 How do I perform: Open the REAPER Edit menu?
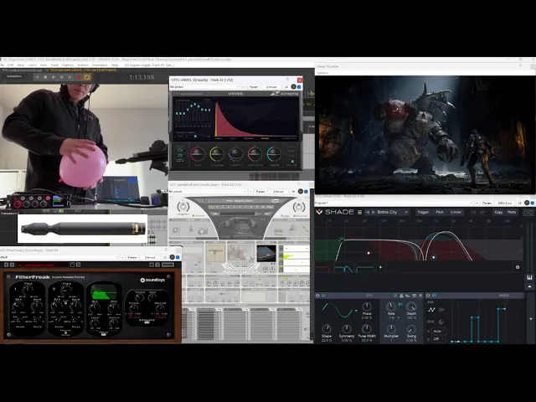(x=11, y=65)
